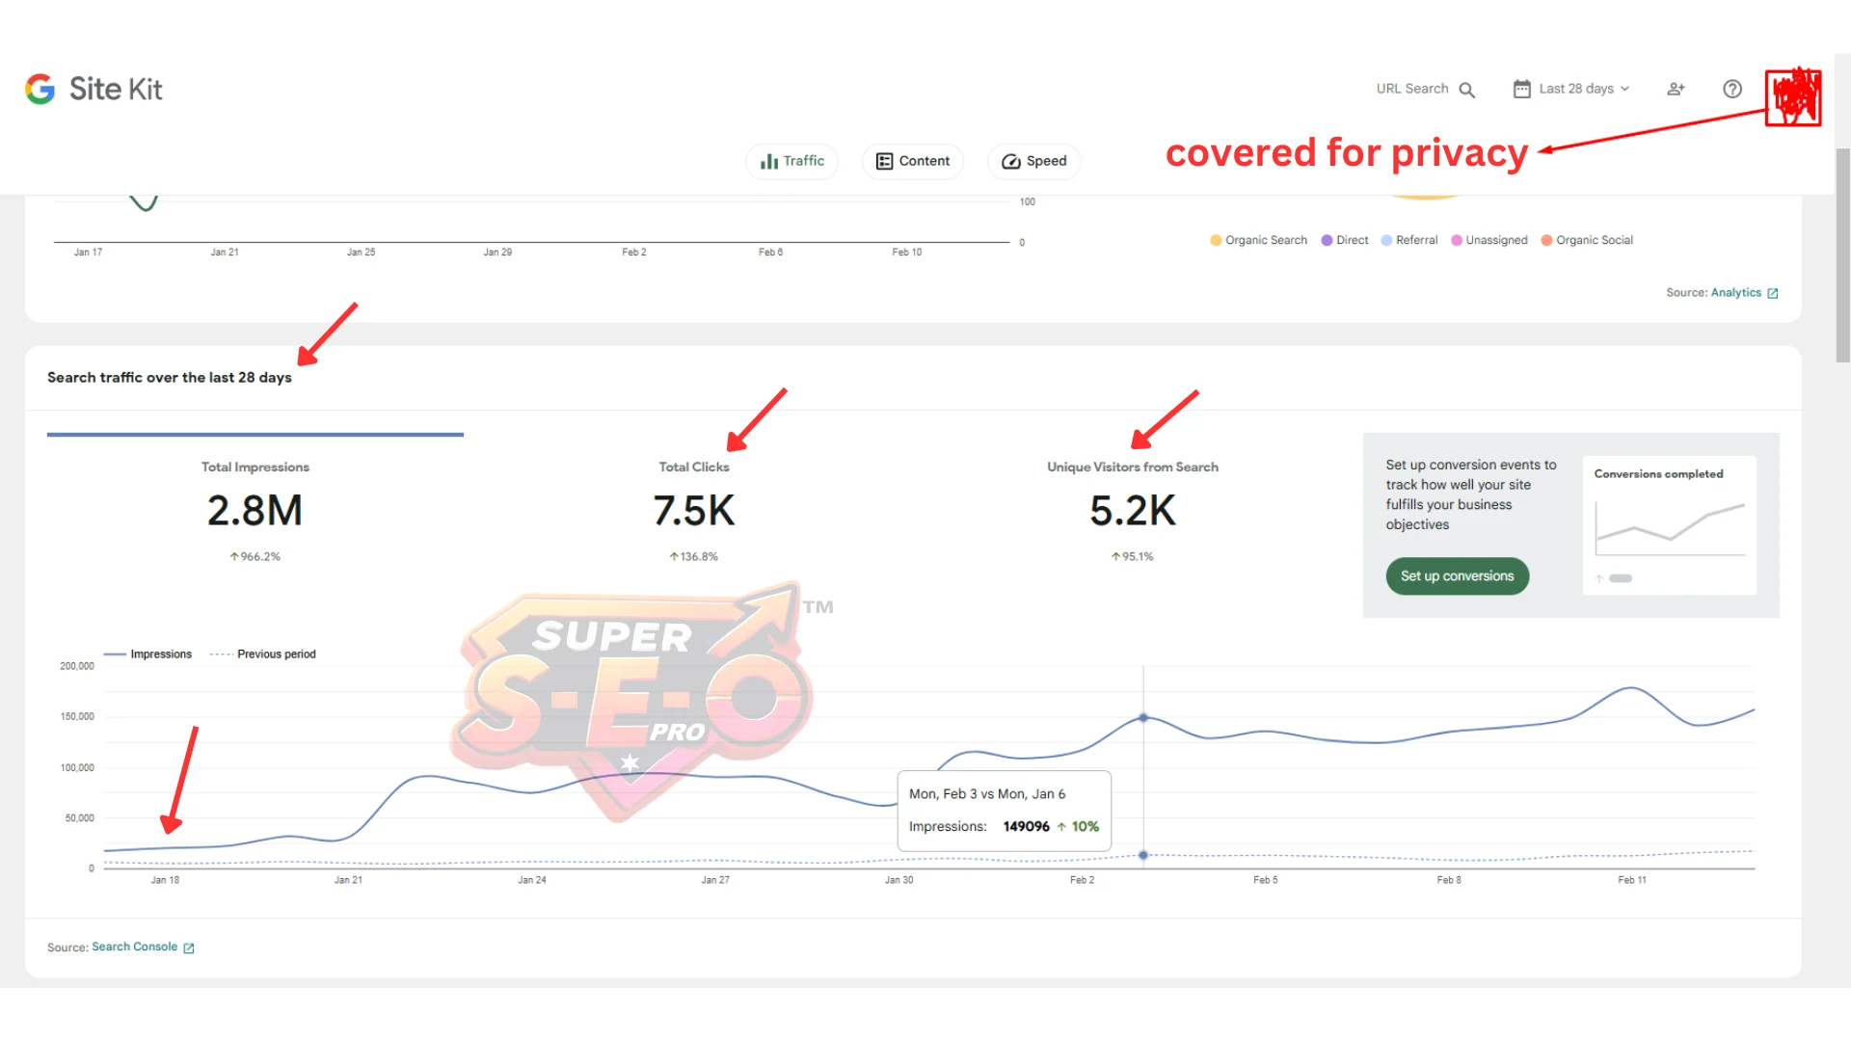This screenshot has width=1851, height=1041.
Task: Click the Google G logo
Action: (x=40, y=89)
